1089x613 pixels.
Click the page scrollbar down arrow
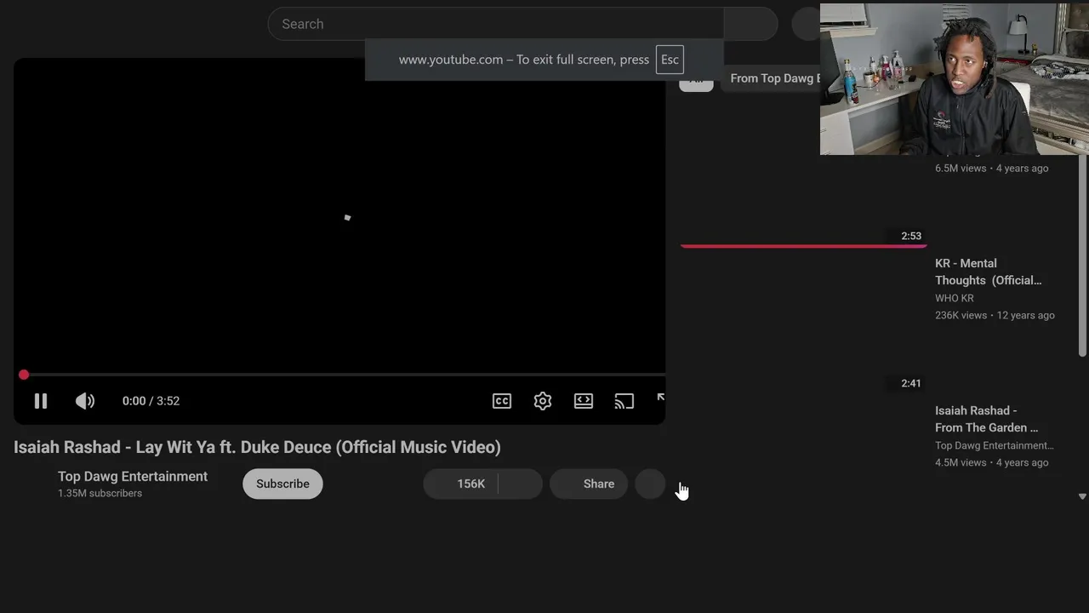tap(1082, 496)
